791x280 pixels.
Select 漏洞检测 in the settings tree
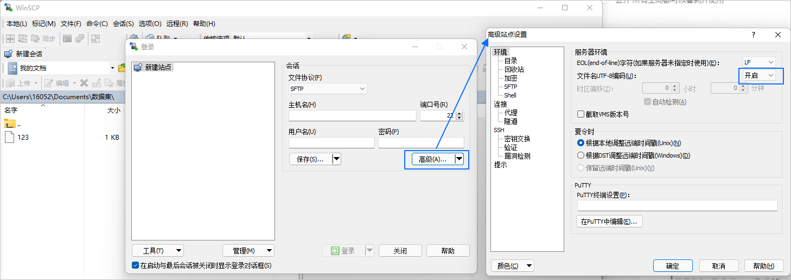click(517, 156)
